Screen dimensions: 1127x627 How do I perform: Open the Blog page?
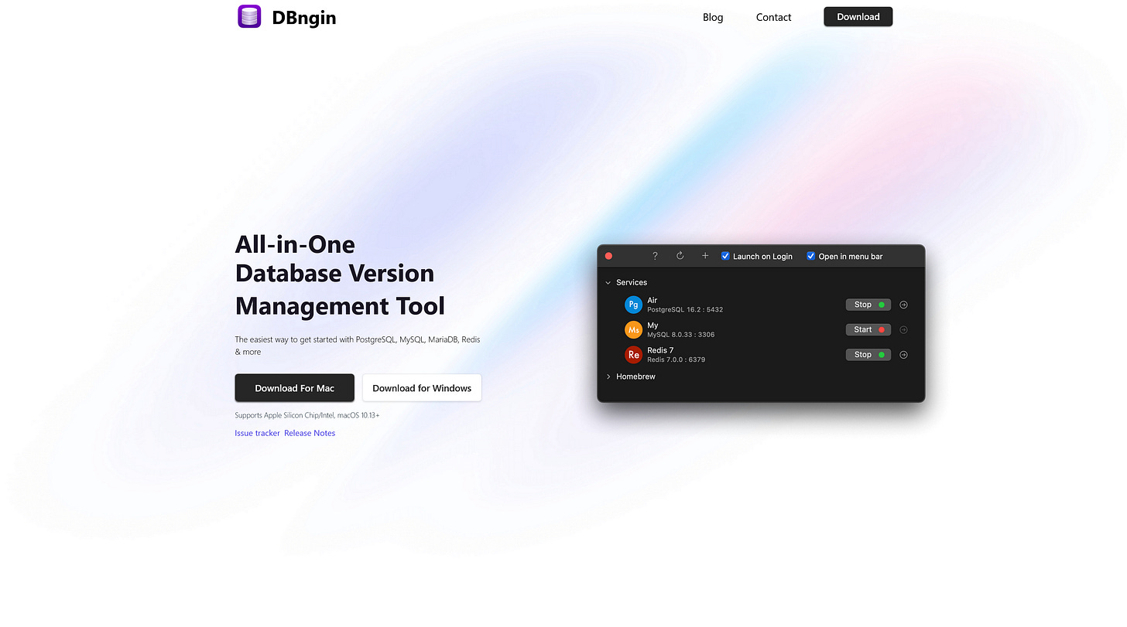(713, 17)
